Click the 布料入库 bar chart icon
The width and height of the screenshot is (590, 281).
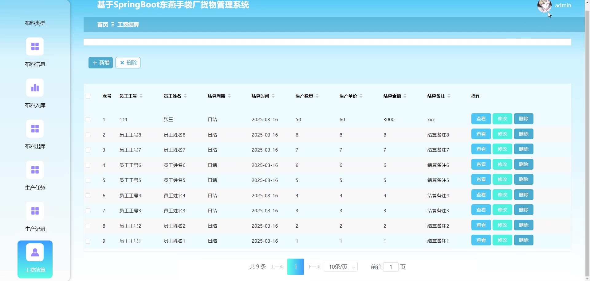35,88
